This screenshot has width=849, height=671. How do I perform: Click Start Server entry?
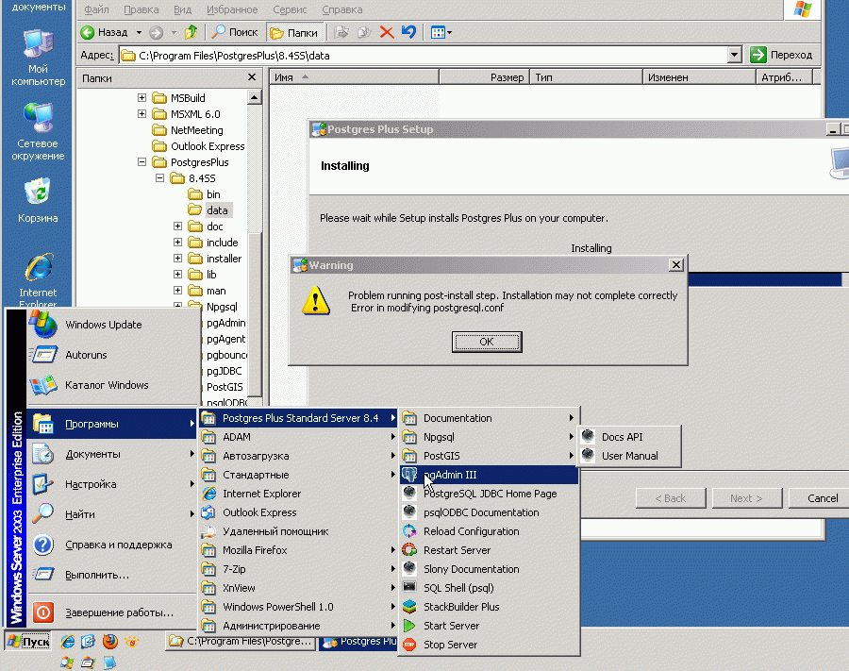[489, 626]
